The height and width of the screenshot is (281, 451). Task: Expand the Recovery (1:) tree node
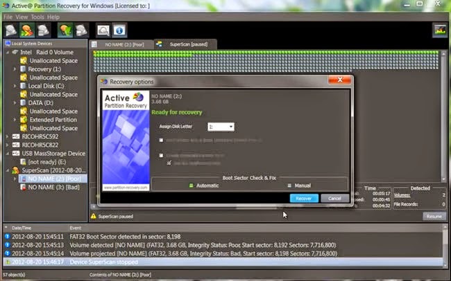pyautogui.click(x=15, y=69)
